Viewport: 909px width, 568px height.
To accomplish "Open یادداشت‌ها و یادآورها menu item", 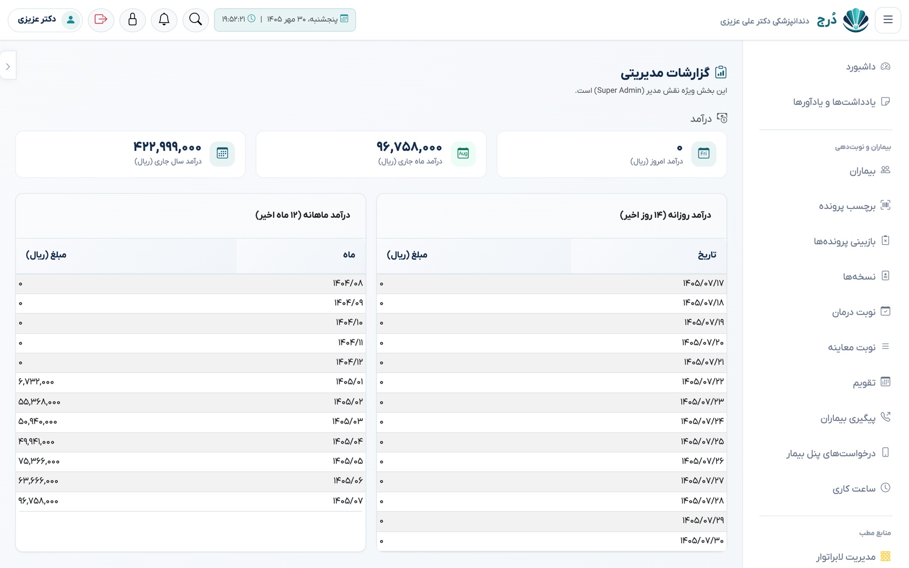I will click(841, 102).
